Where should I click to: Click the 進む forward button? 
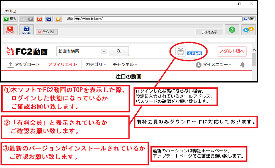coord(27,19)
